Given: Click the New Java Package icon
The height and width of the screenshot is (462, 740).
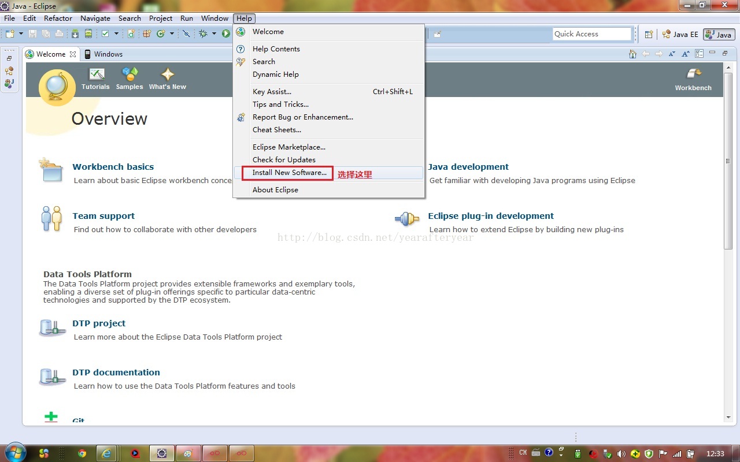Looking at the screenshot, I should (146, 34).
